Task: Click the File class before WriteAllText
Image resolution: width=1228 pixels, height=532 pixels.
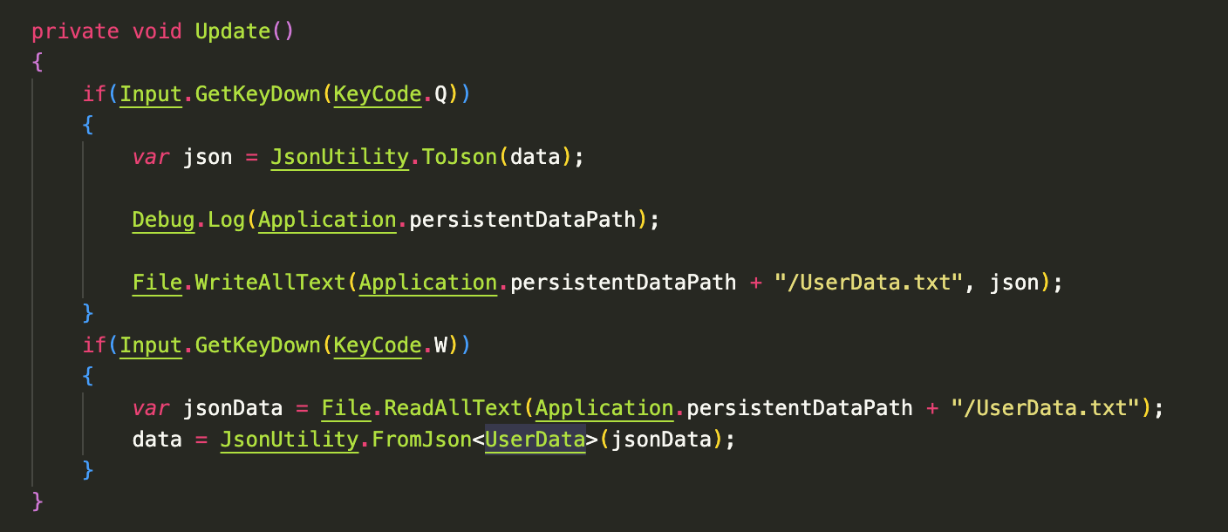Action: tap(157, 283)
